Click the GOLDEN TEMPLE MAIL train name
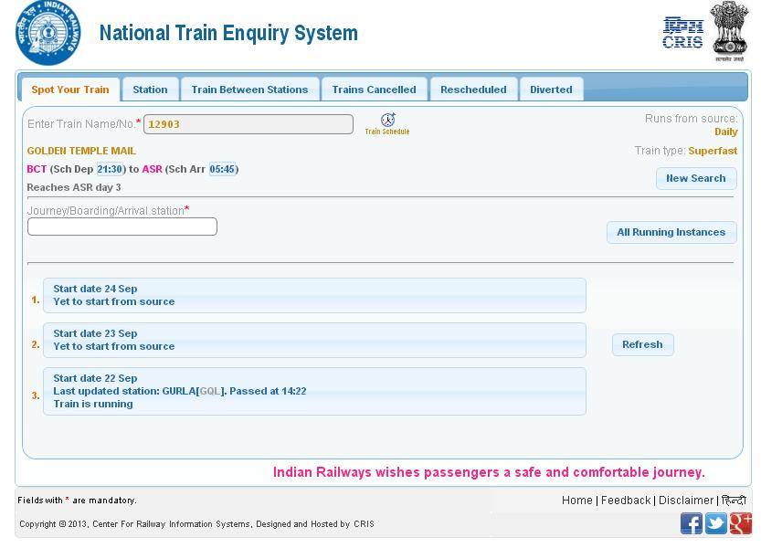 pos(81,151)
